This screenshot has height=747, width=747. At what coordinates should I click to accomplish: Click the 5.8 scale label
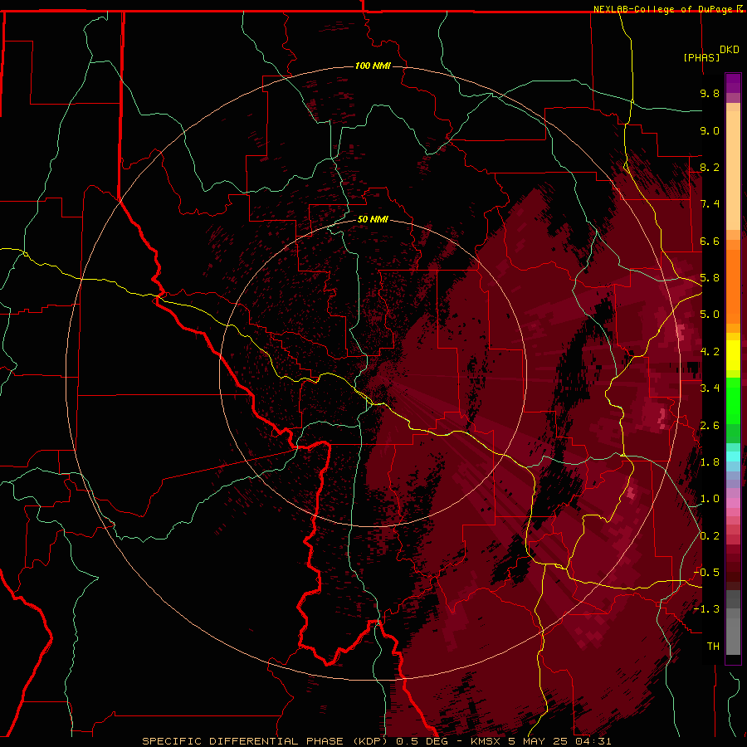point(710,278)
